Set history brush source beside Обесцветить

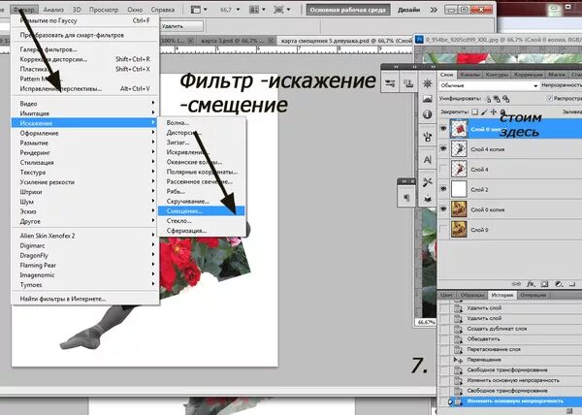click(444, 339)
